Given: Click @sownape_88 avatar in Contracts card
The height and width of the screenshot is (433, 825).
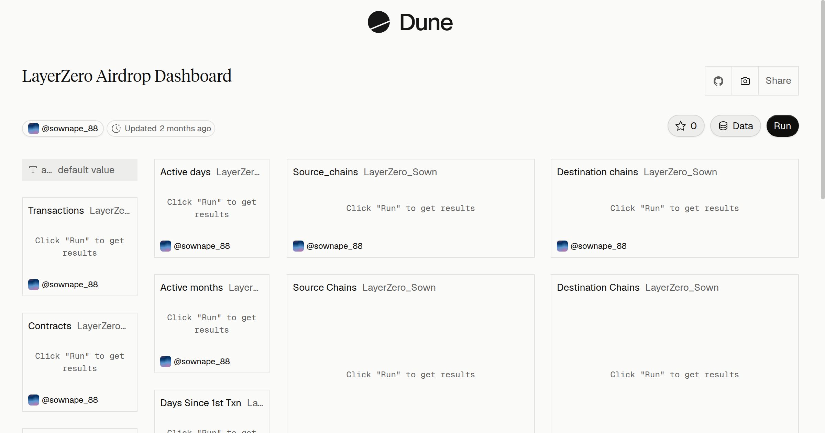Looking at the screenshot, I should click(34, 400).
